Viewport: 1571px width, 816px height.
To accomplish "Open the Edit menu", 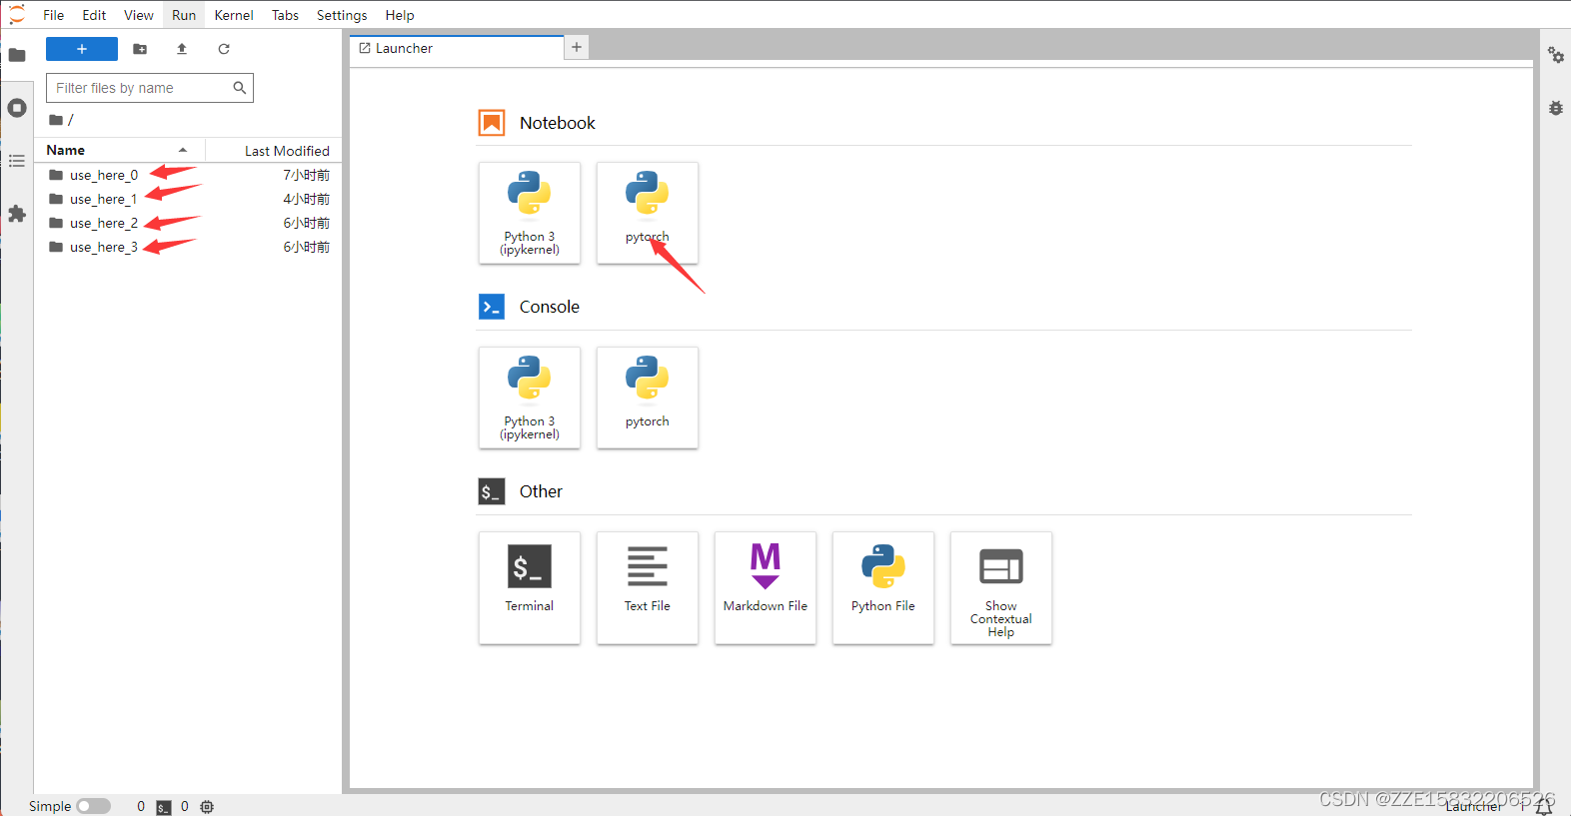I will 94,15.
